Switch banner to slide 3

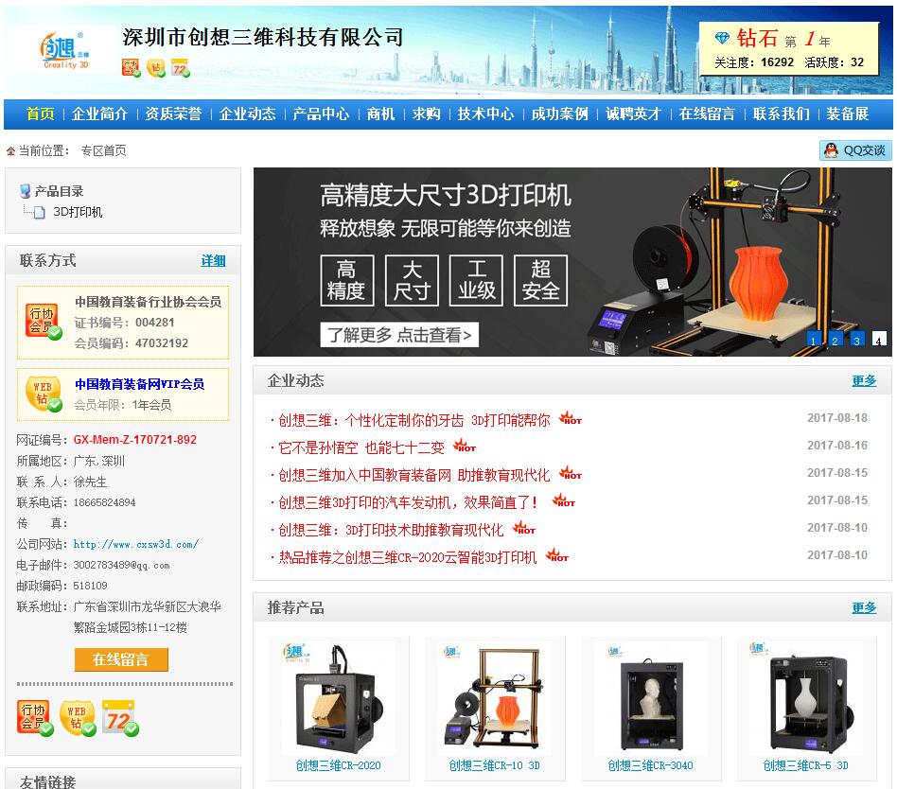point(857,339)
